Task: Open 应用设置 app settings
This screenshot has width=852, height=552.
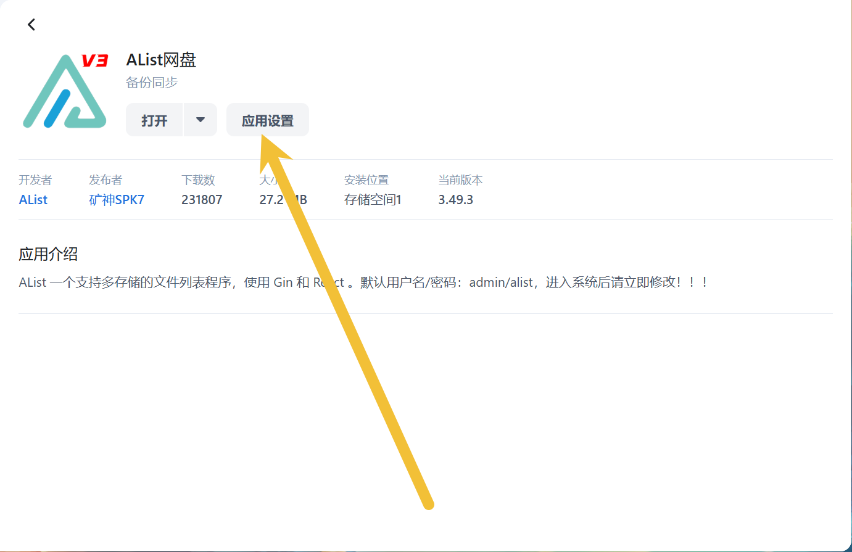Action: tap(268, 120)
